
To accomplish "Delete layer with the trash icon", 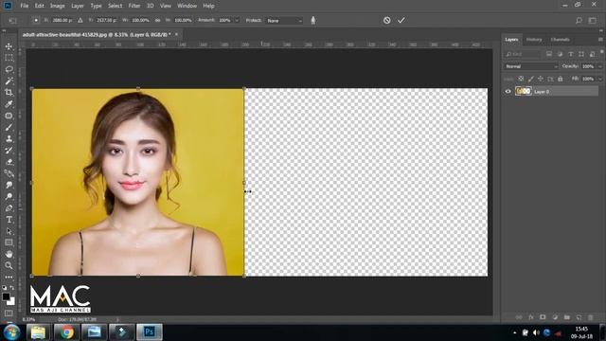I will click(x=591, y=317).
